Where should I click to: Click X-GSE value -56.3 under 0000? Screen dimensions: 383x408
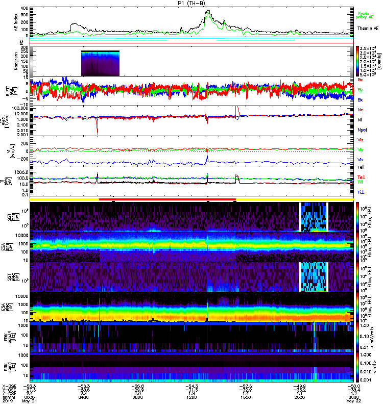(29, 386)
